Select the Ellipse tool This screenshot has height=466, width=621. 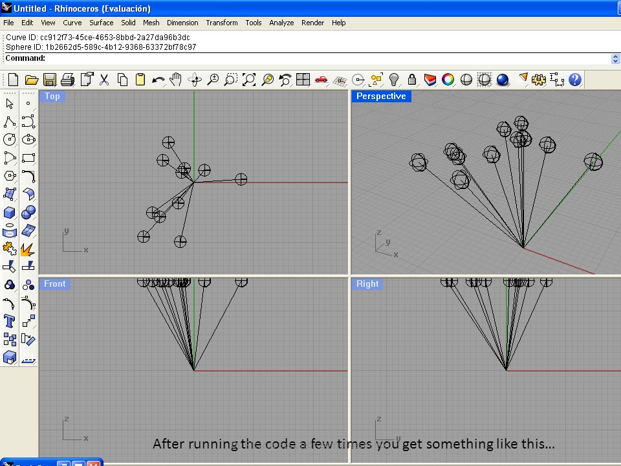[28, 140]
